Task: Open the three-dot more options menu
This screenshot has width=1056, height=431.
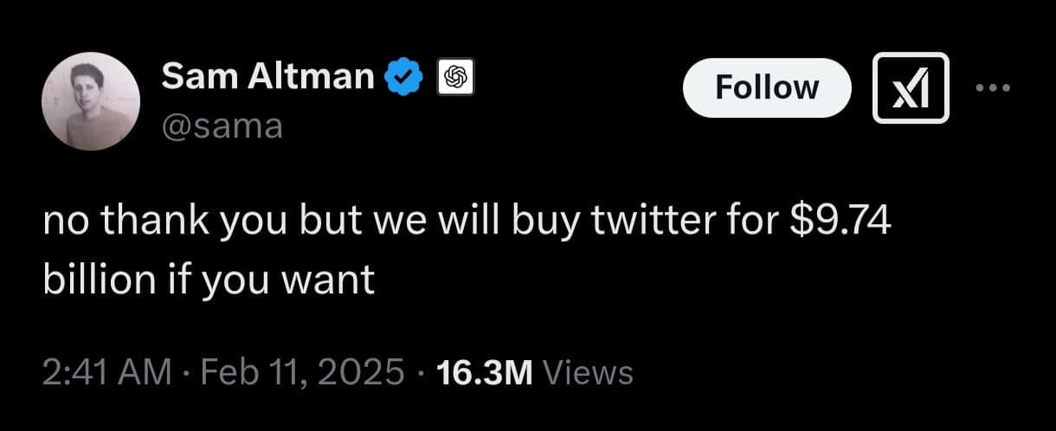Action: [992, 87]
